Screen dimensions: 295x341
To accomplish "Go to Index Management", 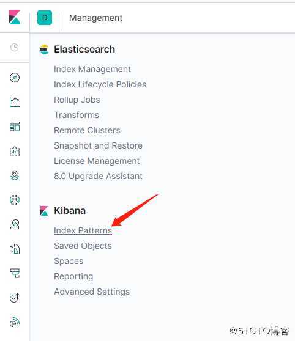I will coord(92,69).
